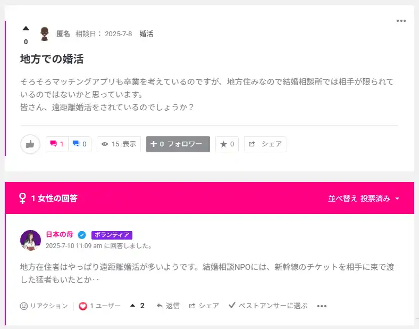Screen dimensions: 419x329
Task: Open the pink female answers count
Action: coord(57,144)
